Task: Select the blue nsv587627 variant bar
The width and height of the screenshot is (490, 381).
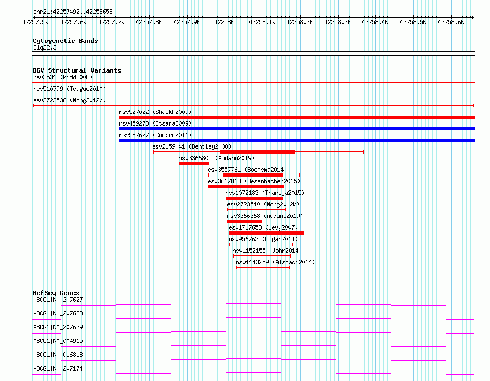Action: click(x=297, y=140)
